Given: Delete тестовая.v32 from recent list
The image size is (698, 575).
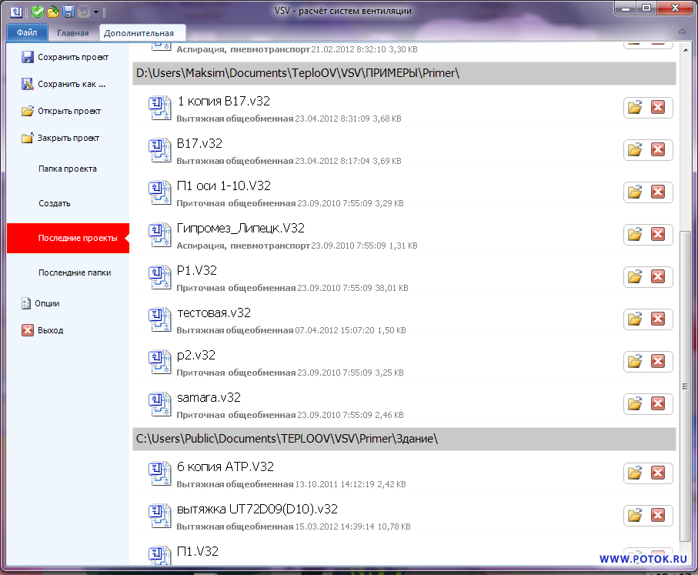Looking at the screenshot, I should (658, 319).
